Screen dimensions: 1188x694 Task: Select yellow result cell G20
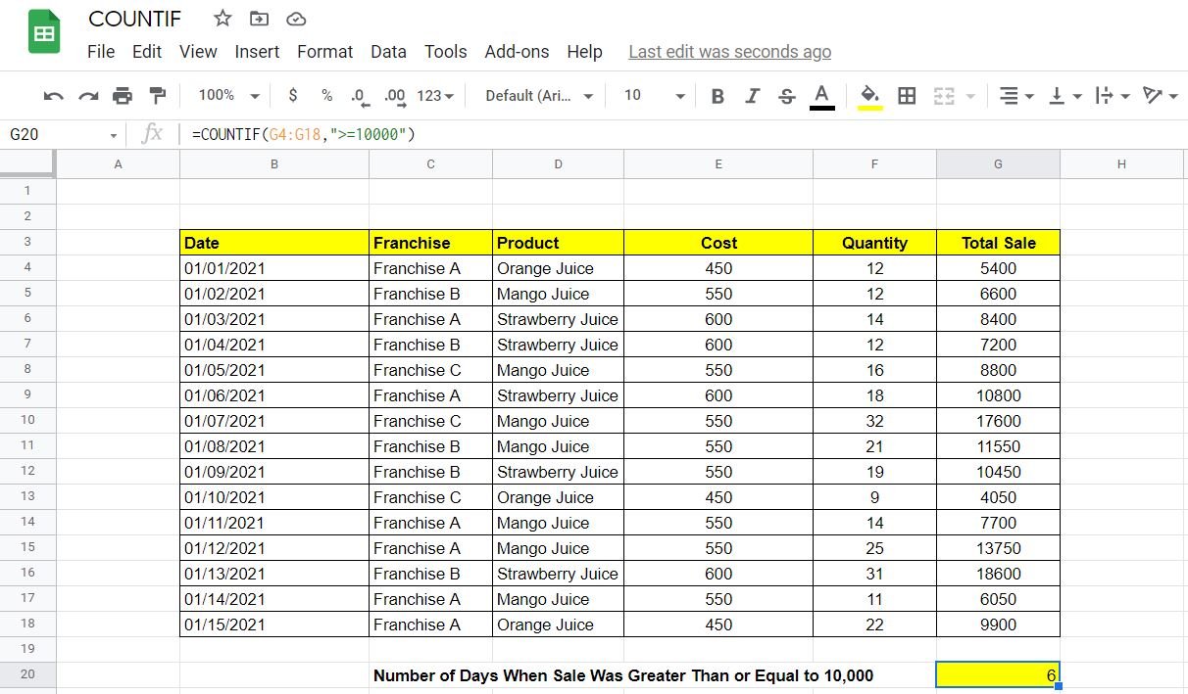click(998, 674)
